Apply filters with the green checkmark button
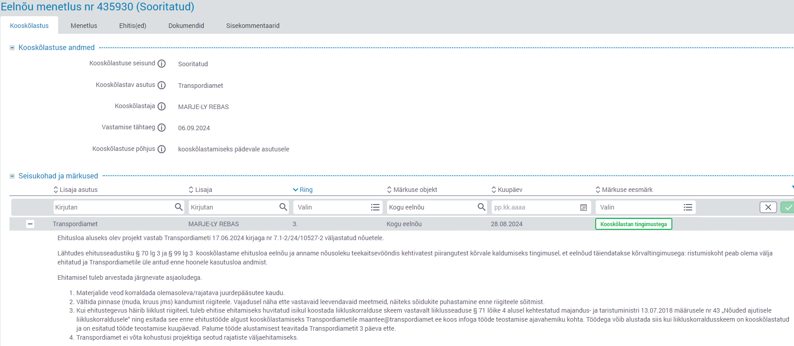The width and height of the screenshot is (794, 346). 788,207
